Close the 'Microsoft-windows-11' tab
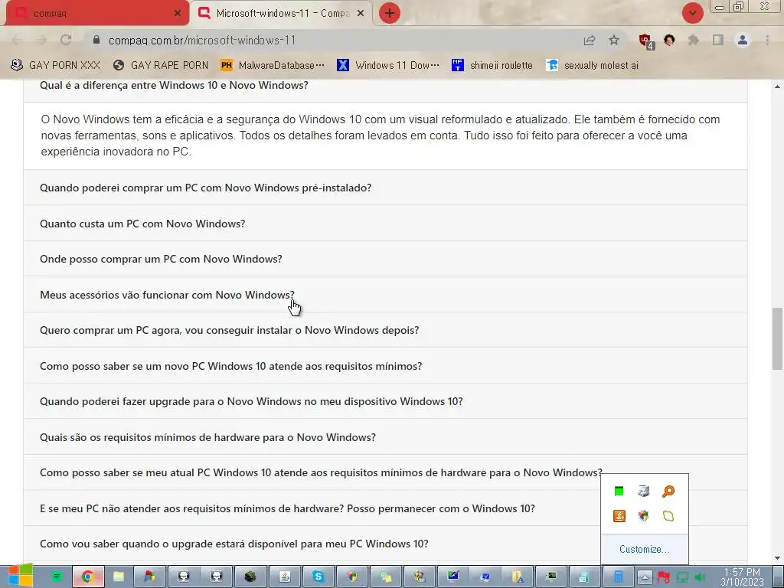Screen dimensions: 784x588 pyautogui.click(x=361, y=14)
